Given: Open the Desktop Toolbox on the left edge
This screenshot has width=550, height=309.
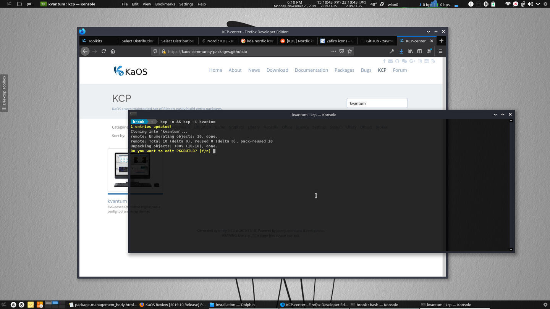Looking at the screenshot, I should coord(4,93).
